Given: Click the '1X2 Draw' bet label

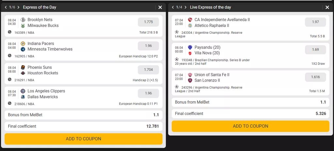Looking at the screenshot, I should click(x=318, y=64).
